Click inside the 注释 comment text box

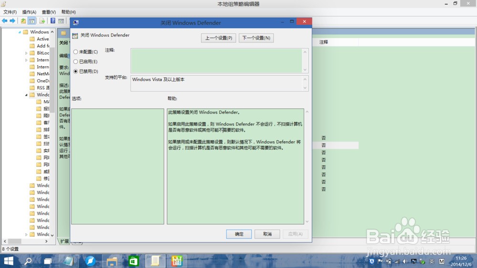click(216, 61)
